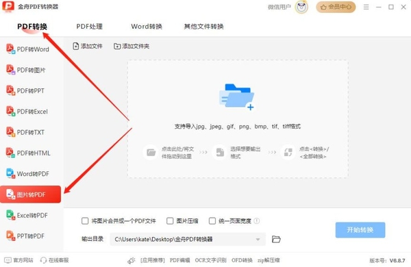Open PDF编辑 recommended app link

(179, 260)
